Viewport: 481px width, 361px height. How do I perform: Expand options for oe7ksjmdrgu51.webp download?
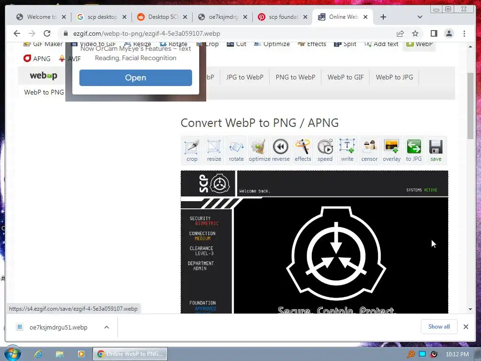tap(107, 327)
